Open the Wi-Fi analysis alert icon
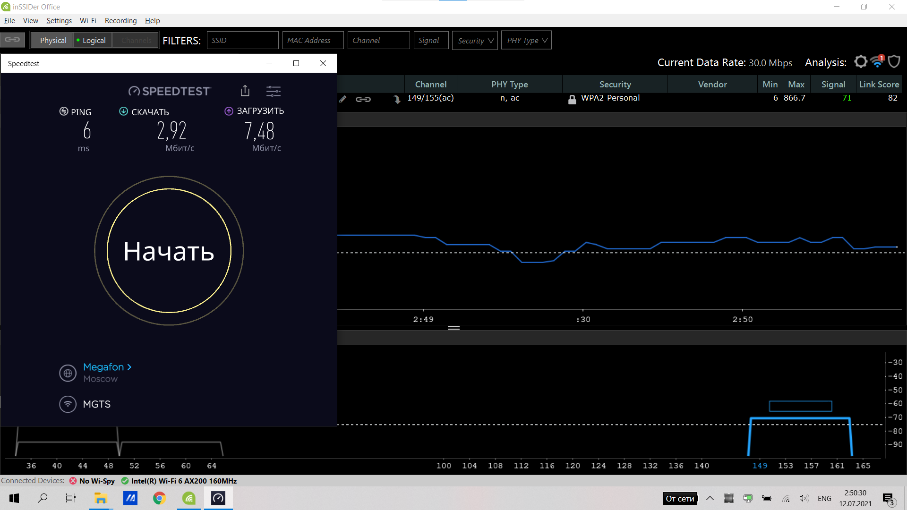The image size is (907, 510). click(x=877, y=61)
